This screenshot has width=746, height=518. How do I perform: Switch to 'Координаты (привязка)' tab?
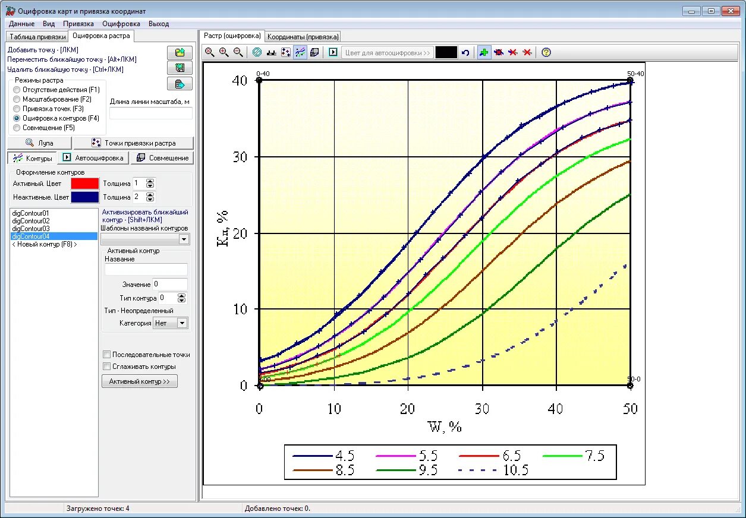coord(303,37)
